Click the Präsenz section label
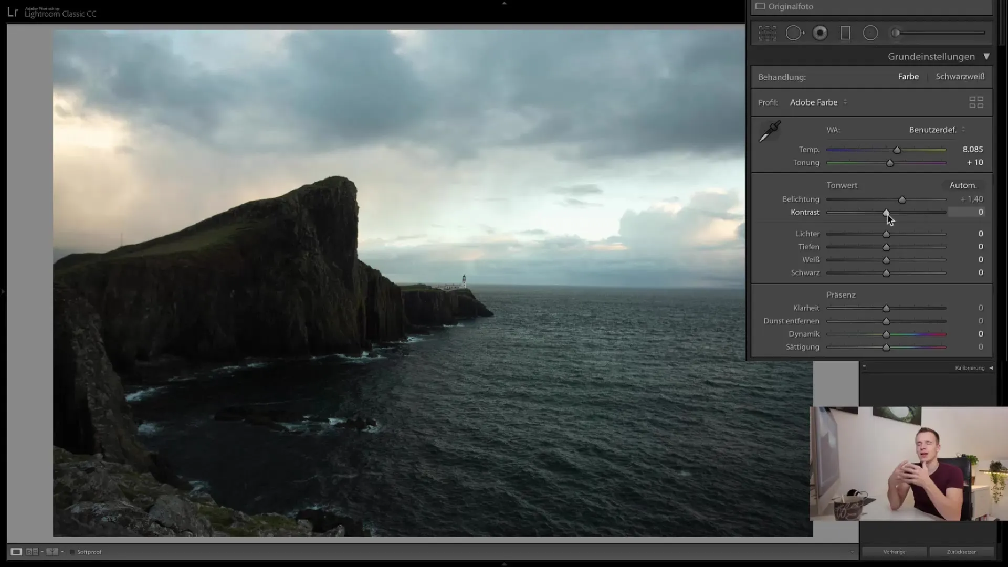1008x567 pixels. click(x=841, y=295)
